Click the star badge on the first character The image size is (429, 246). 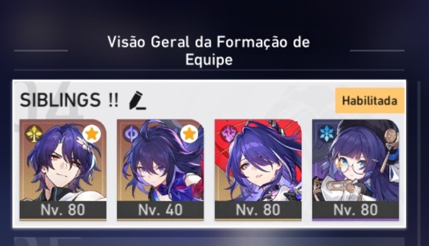tap(92, 134)
